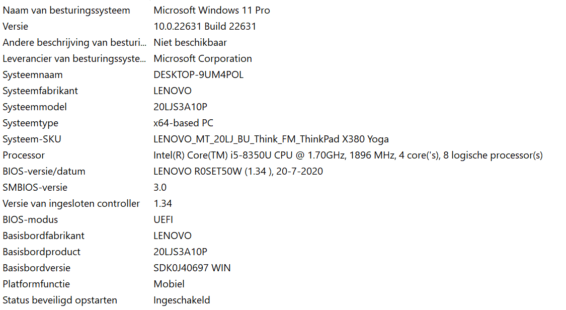The height and width of the screenshot is (310, 566).
Task: Select the Systeemnaam row
Action: [x=33, y=75]
